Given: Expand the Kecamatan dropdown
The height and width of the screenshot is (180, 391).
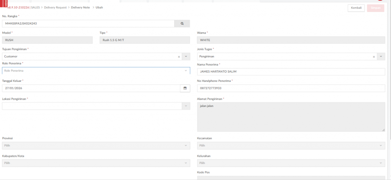Looking at the screenshot, I should point(291,146).
